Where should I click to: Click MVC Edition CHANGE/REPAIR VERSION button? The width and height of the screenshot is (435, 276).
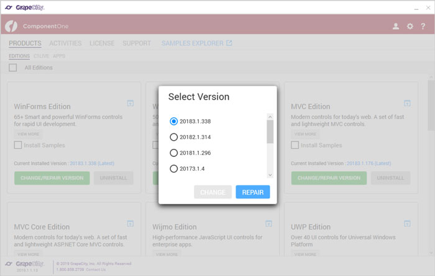(329, 178)
